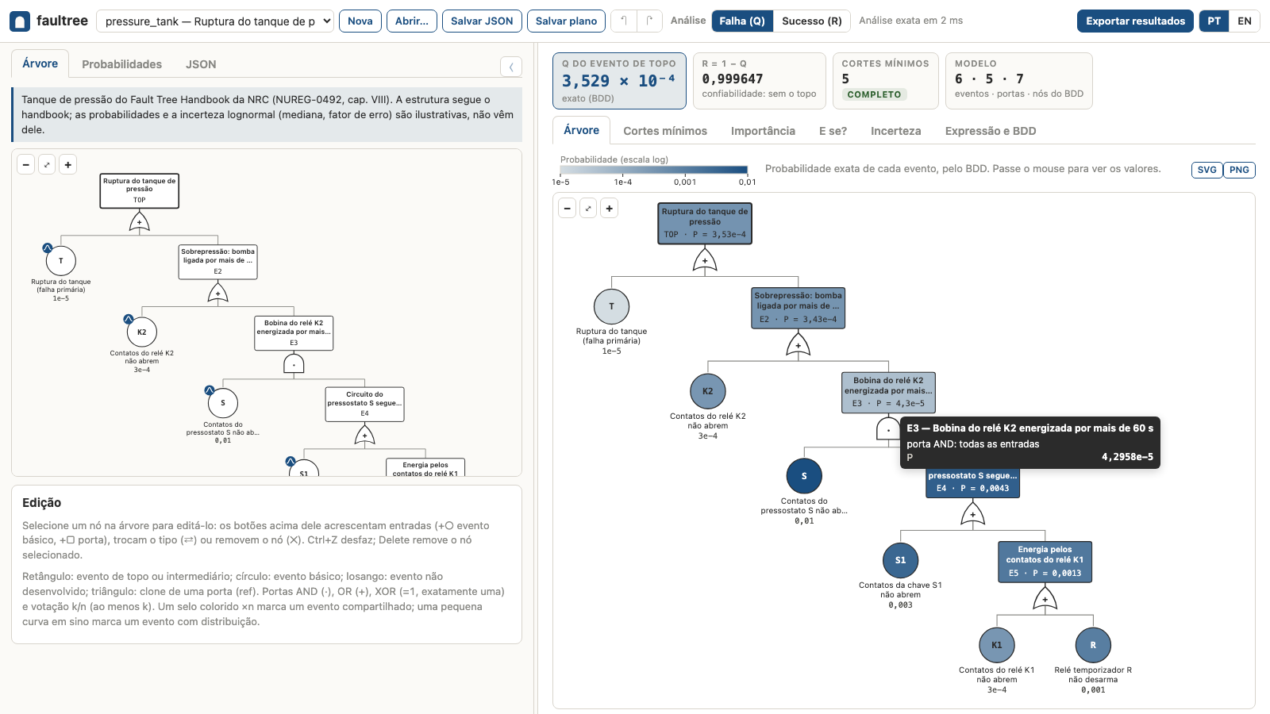Click the probability log-scale color gradient bar
Screen dimensions: 1270x714
(x=654, y=170)
